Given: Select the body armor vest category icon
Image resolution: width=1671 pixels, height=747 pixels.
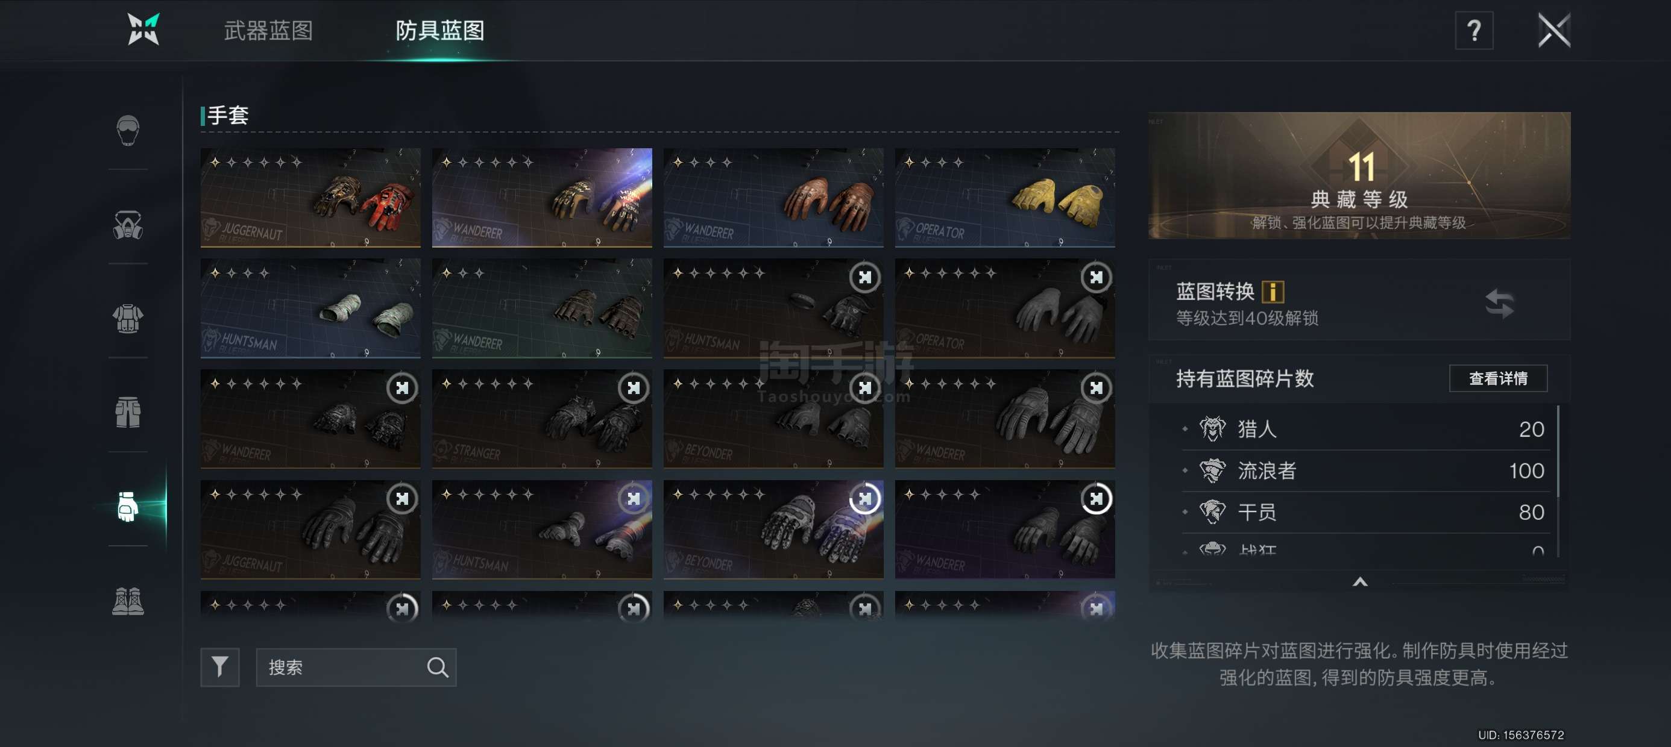Looking at the screenshot, I should [128, 319].
